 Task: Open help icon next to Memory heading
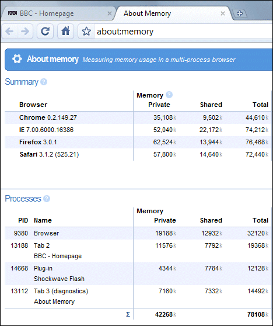point(169,95)
